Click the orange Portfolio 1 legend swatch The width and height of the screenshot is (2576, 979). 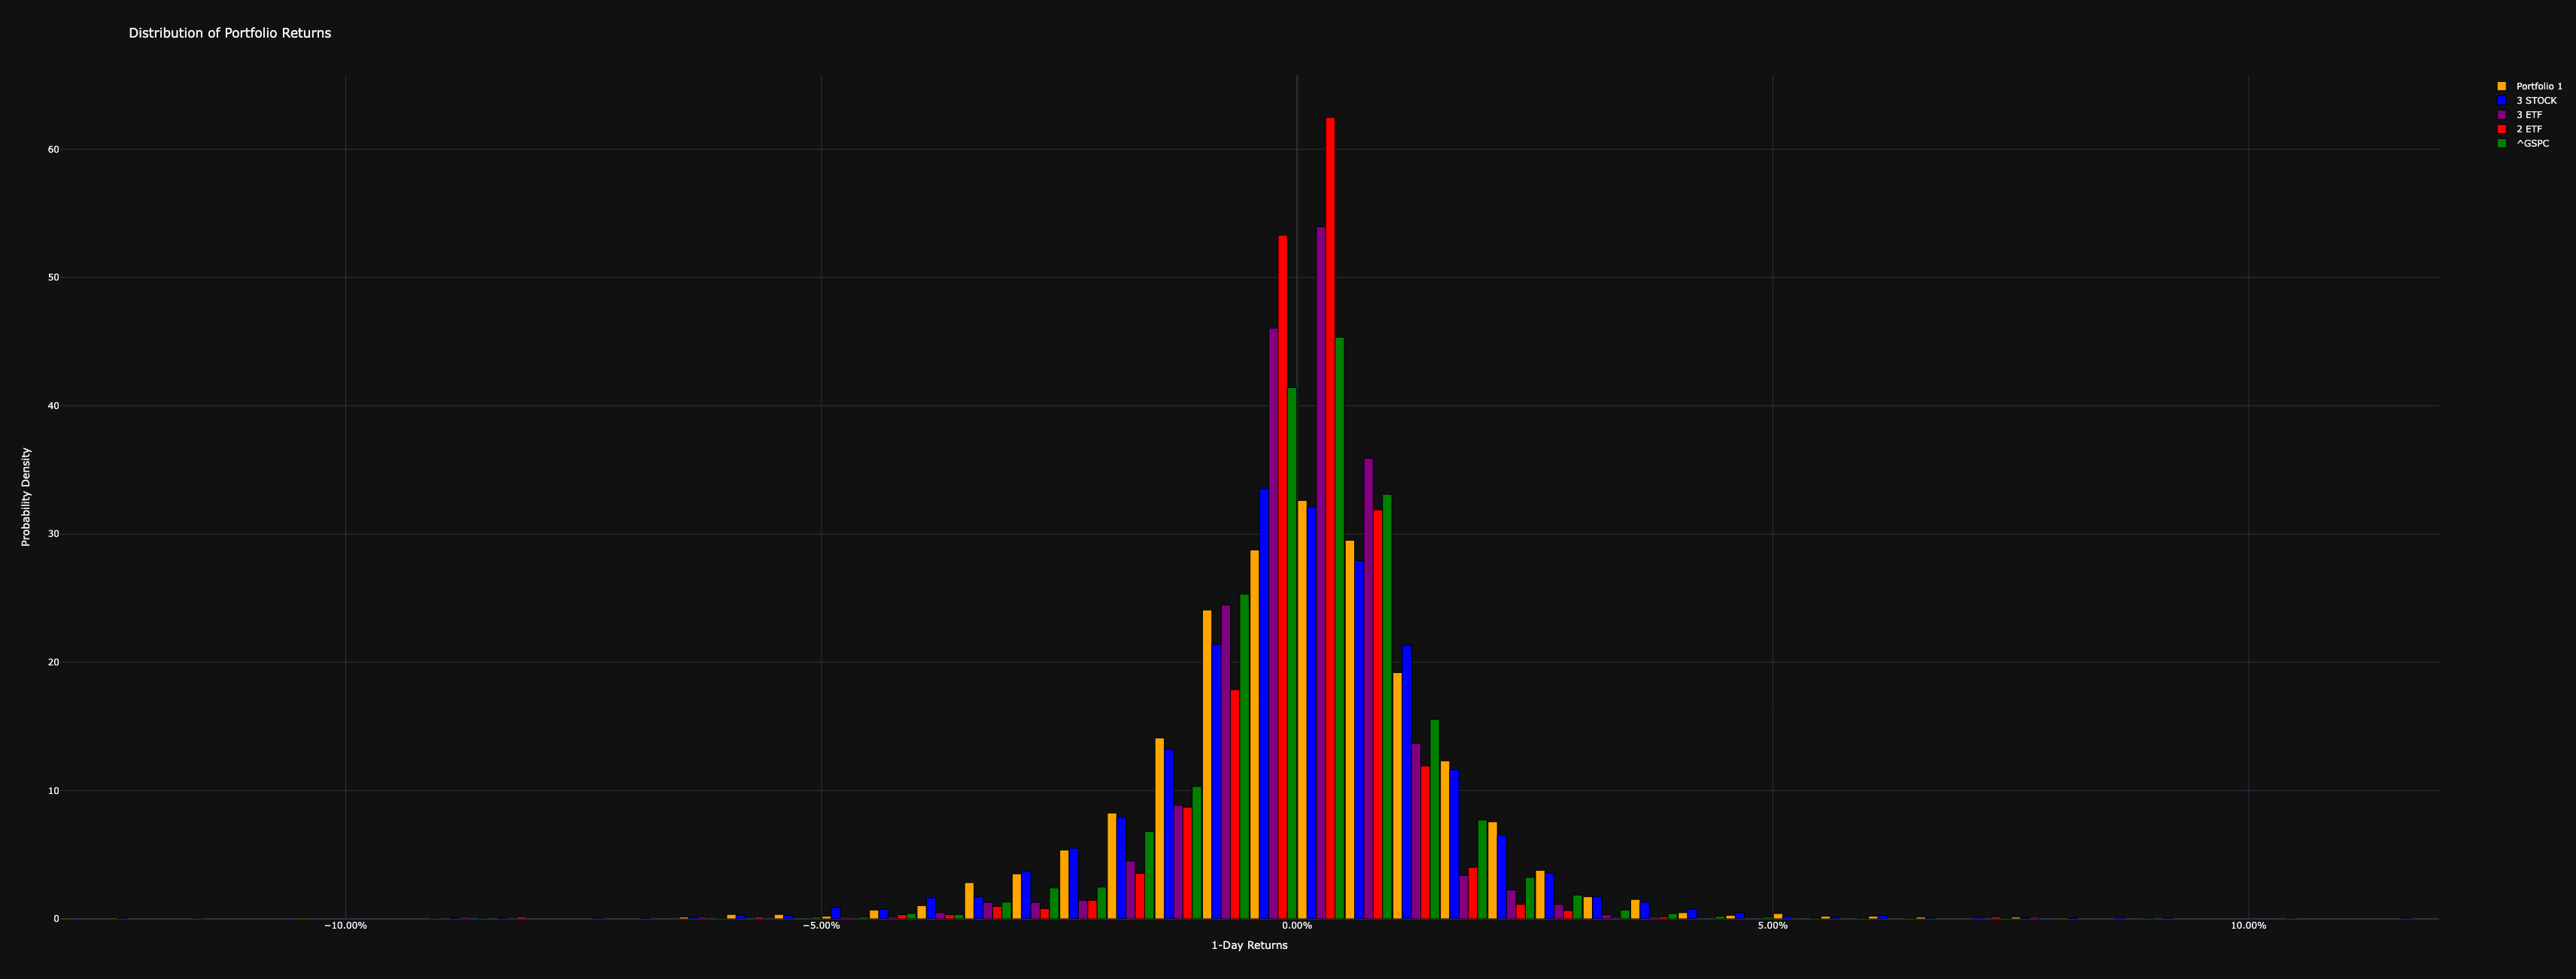[x=2502, y=87]
